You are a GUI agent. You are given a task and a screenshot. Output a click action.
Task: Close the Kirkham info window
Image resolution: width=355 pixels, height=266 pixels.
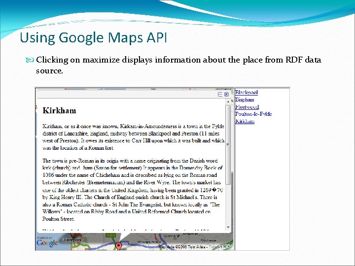[x=226, y=94]
